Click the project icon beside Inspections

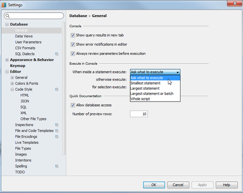point(57,125)
